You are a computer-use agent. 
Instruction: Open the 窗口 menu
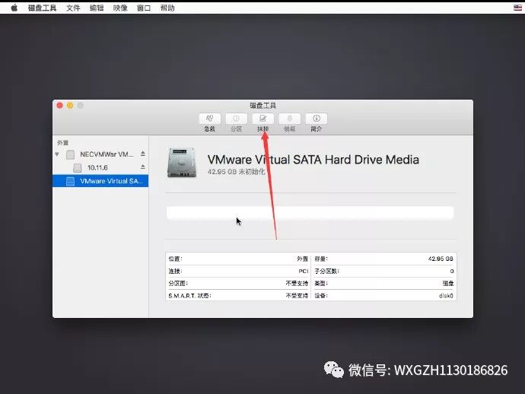144,8
